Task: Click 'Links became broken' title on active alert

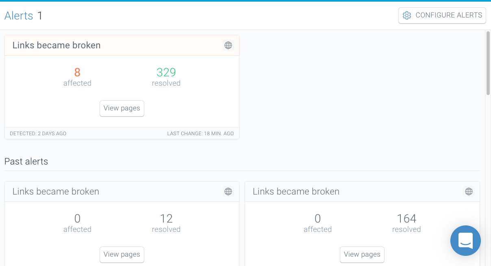Action: (x=56, y=45)
